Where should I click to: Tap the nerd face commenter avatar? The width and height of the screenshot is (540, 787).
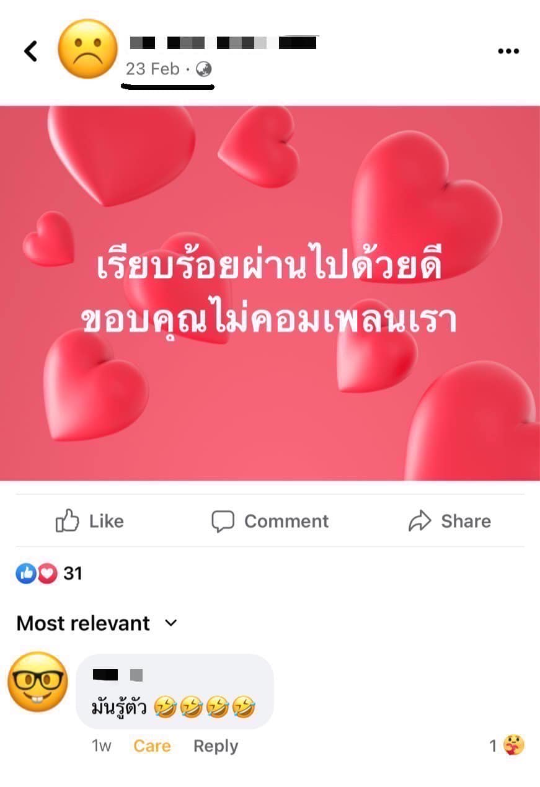tap(37, 681)
